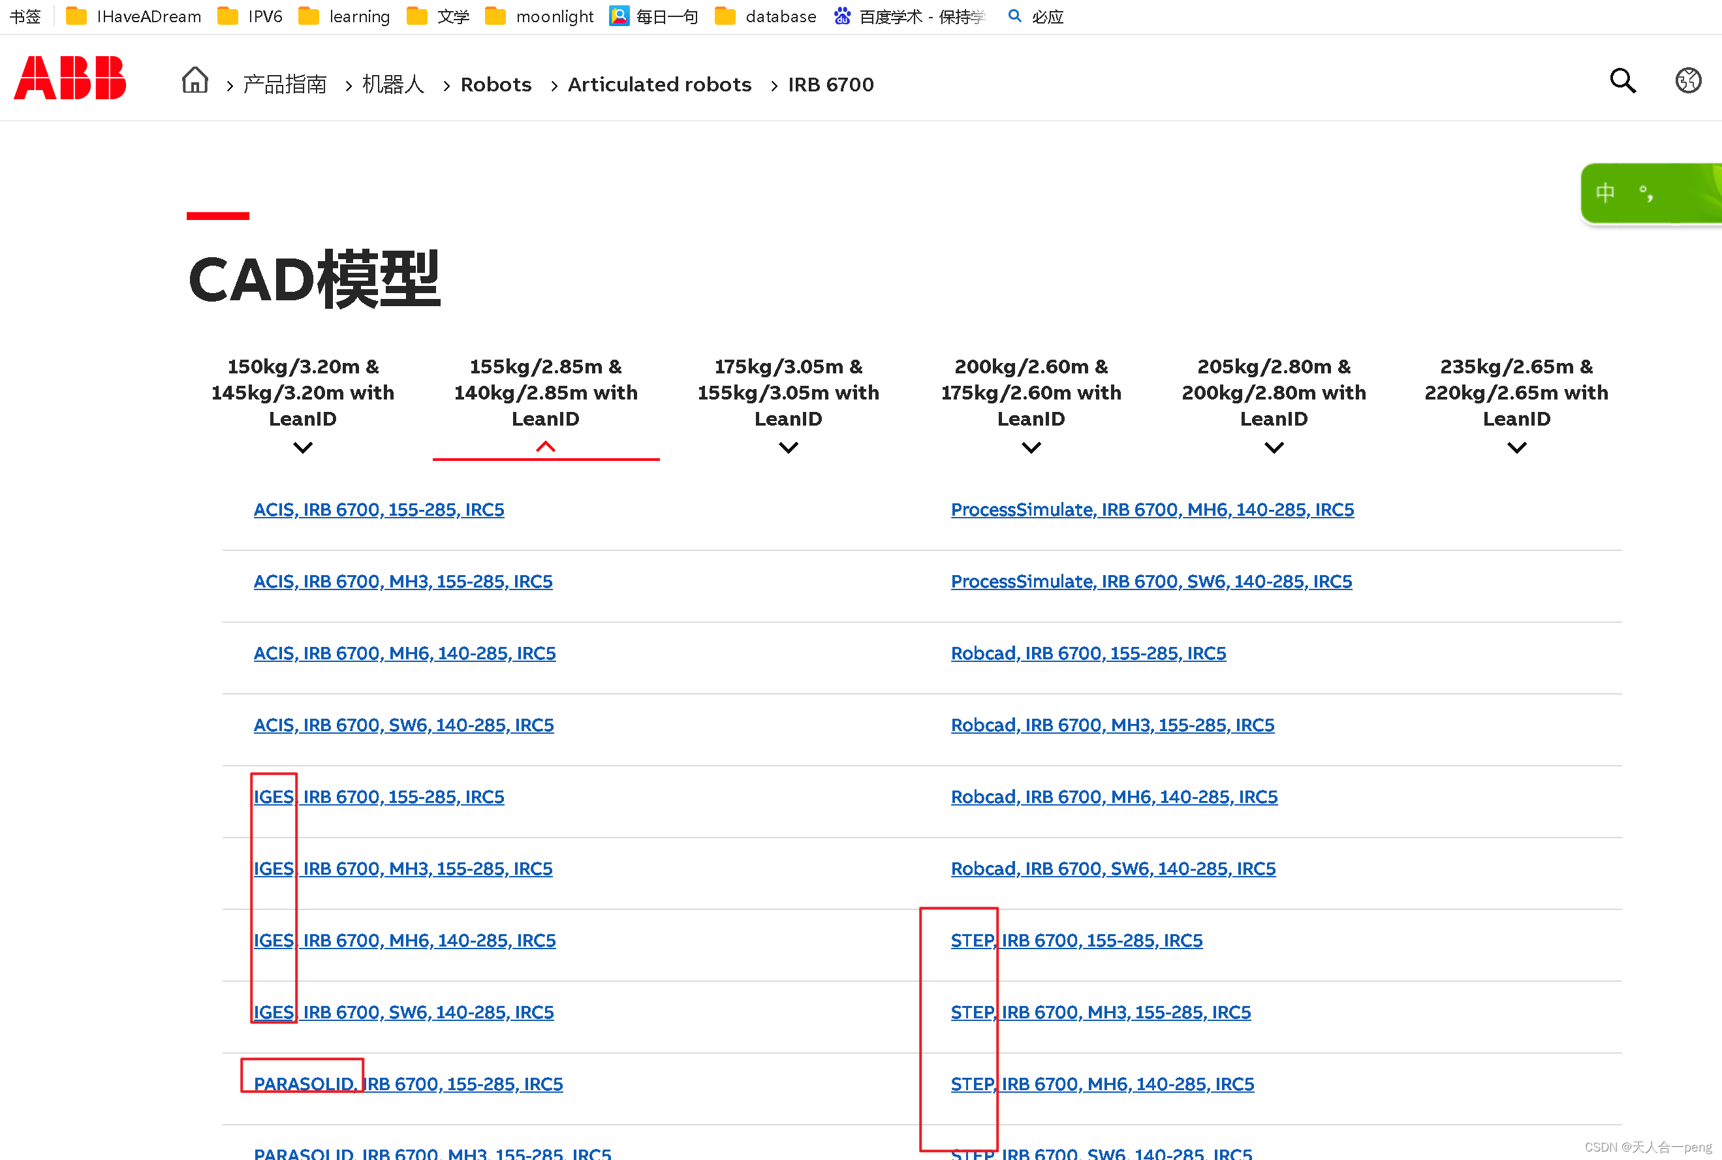Download STEP, IRB 6700, 155-285, IRC5
1722x1160 pixels.
tap(1076, 940)
